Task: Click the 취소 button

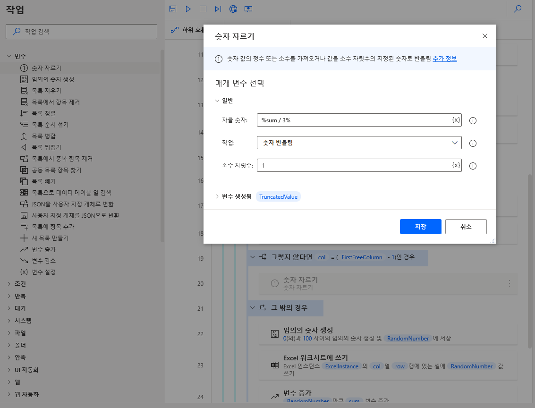Action: click(x=466, y=227)
